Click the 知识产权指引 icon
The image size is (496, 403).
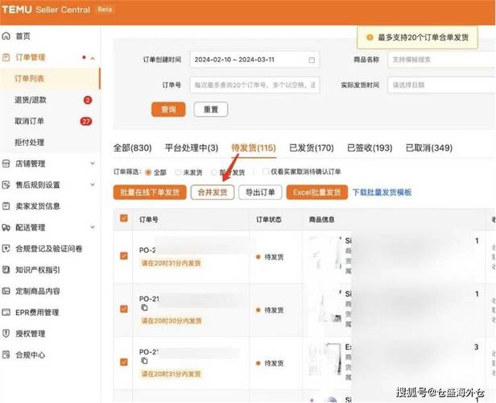point(6,270)
